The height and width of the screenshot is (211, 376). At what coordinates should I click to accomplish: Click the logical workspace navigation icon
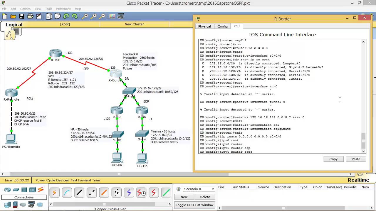9,35
